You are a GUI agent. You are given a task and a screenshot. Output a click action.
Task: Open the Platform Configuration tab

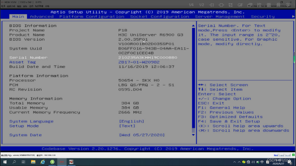[92, 17]
